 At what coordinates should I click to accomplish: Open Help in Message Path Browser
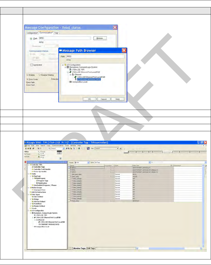(x=118, y=99)
